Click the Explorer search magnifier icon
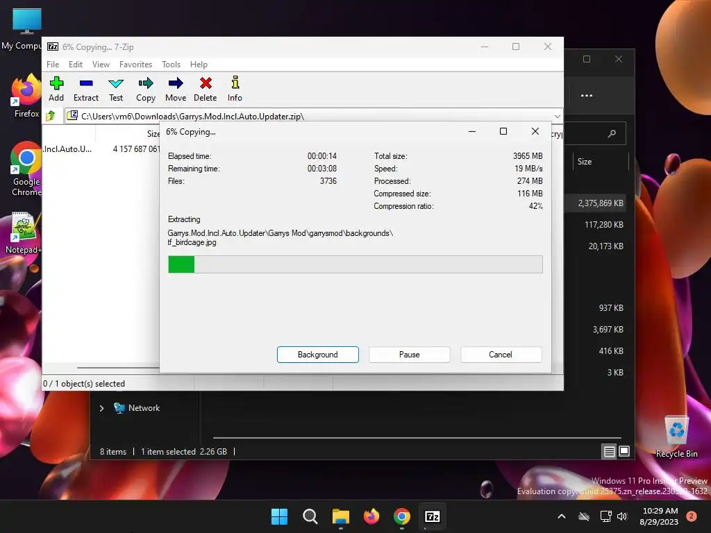 (x=612, y=133)
